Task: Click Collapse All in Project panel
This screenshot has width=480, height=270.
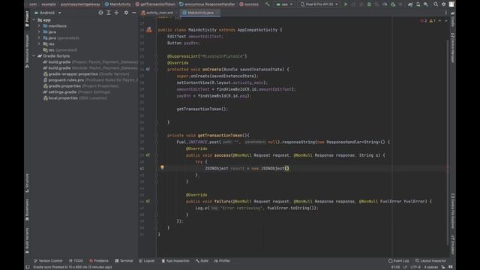Action: tap(116, 13)
